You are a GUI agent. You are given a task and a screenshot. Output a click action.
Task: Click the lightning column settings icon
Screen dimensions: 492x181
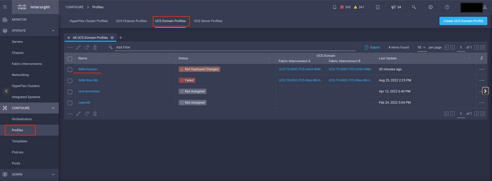coord(482,59)
